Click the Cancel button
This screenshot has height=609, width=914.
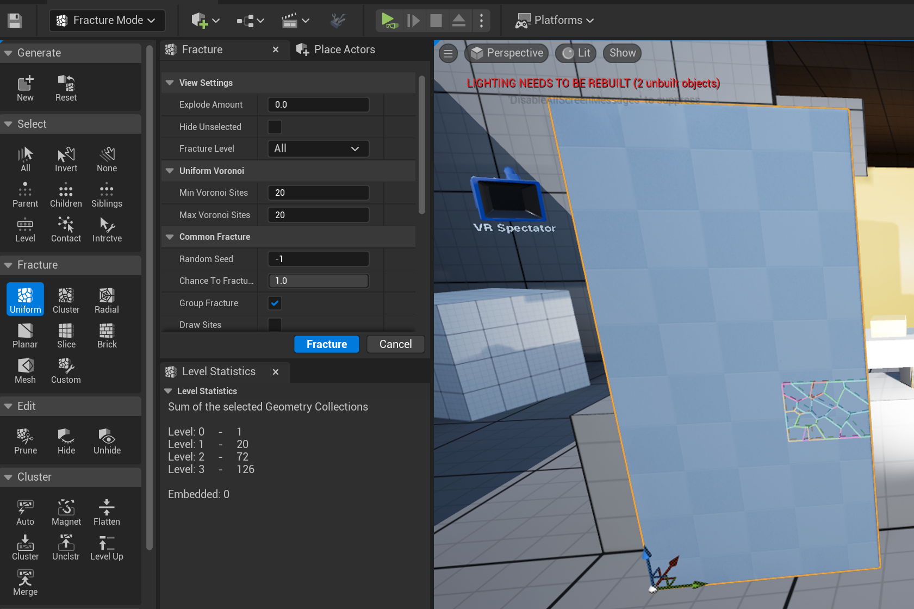pyautogui.click(x=395, y=344)
